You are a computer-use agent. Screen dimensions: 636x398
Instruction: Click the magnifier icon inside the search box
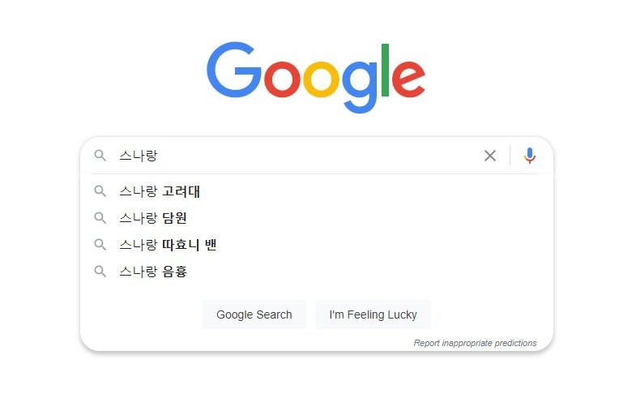pyautogui.click(x=100, y=156)
